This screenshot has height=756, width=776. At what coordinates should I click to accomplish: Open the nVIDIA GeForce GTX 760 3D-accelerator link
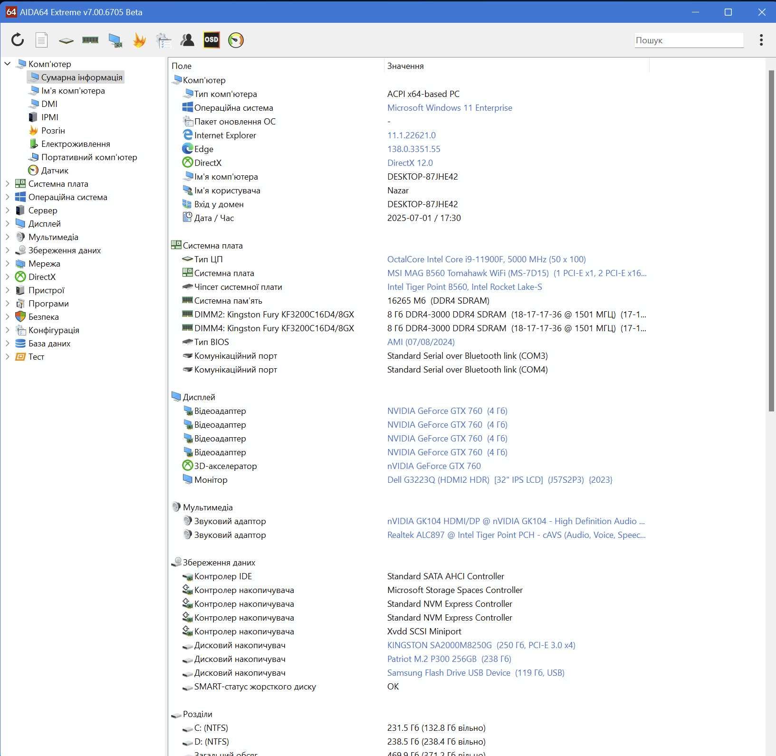(434, 466)
